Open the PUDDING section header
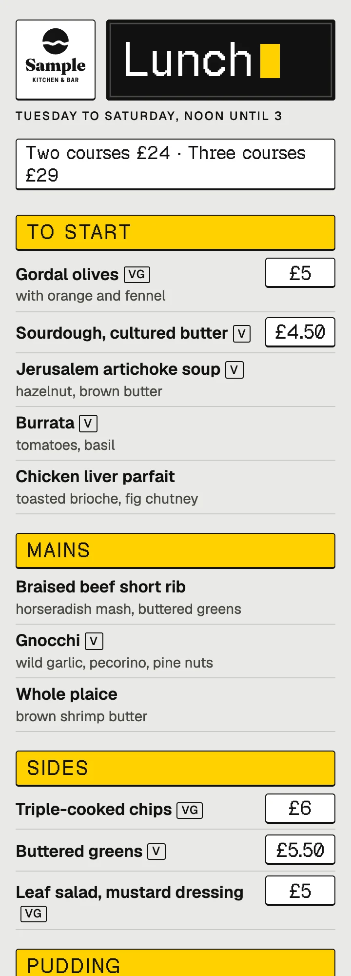The width and height of the screenshot is (351, 976). click(175, 962)
